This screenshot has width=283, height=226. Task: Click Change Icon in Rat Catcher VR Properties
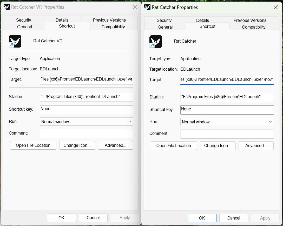(x=77, y=145)
